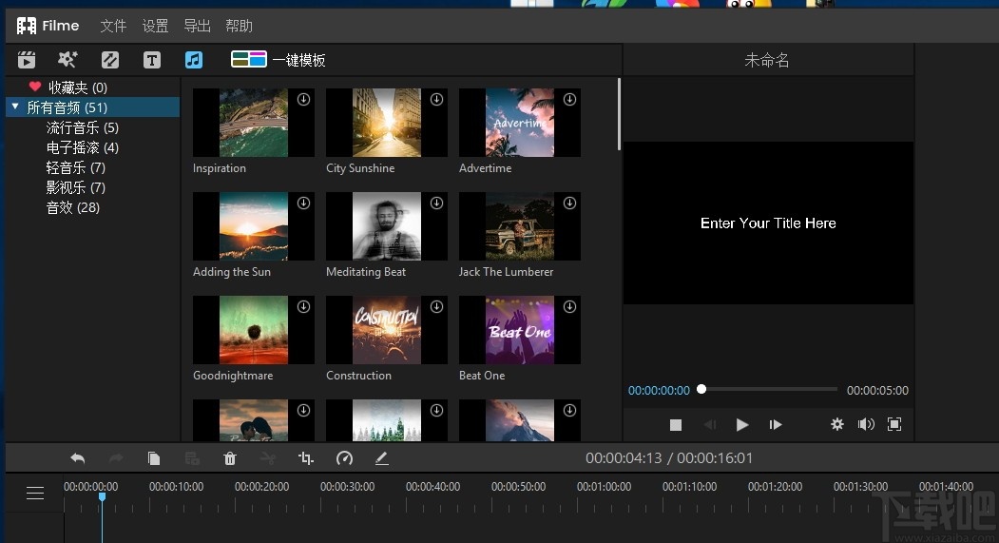This screenshot has height=543, width=999.
Task: Click the trash delete icon
Action: (x=230, y=458)
